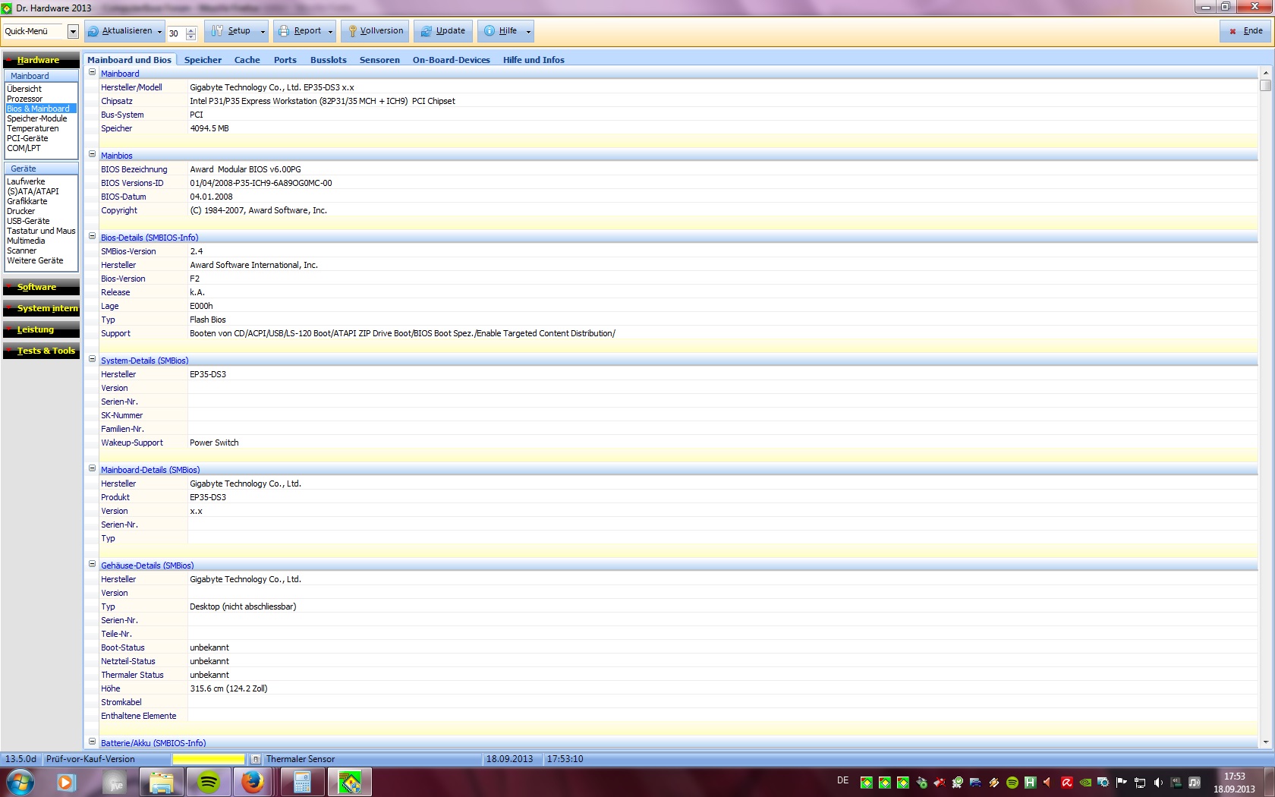Collapse the Mainboard-Details (SMBios) section
This screenshot has width=1275, height=797.
[x=92, y=469]
